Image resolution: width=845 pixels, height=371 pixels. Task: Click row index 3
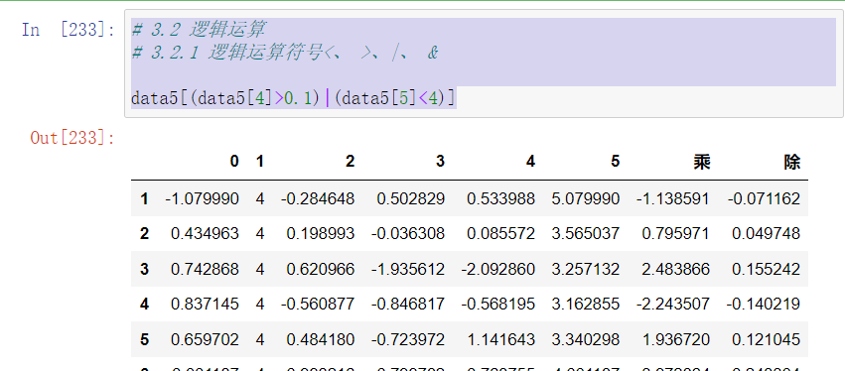[x=144, y=269]
